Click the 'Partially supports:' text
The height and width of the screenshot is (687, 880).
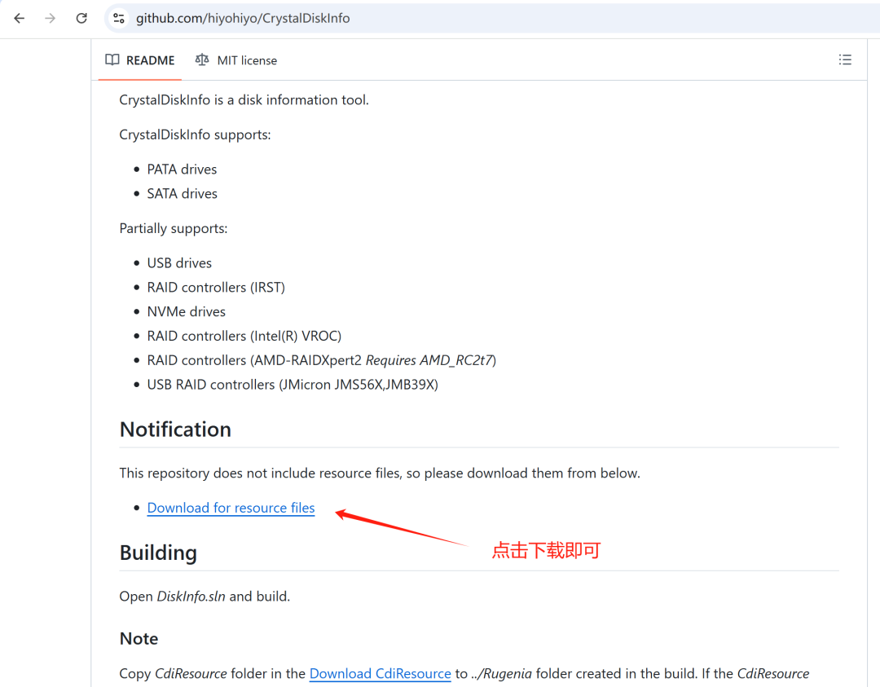[174, 228]
